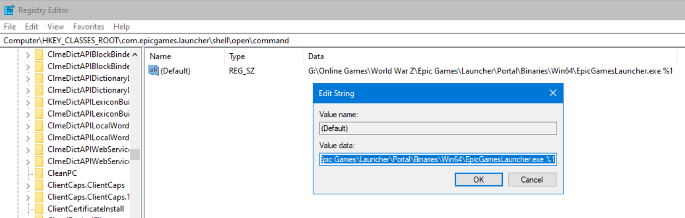Close the Edit String dialog with X
Screen dimensions: 685x218
click(553, 93)
